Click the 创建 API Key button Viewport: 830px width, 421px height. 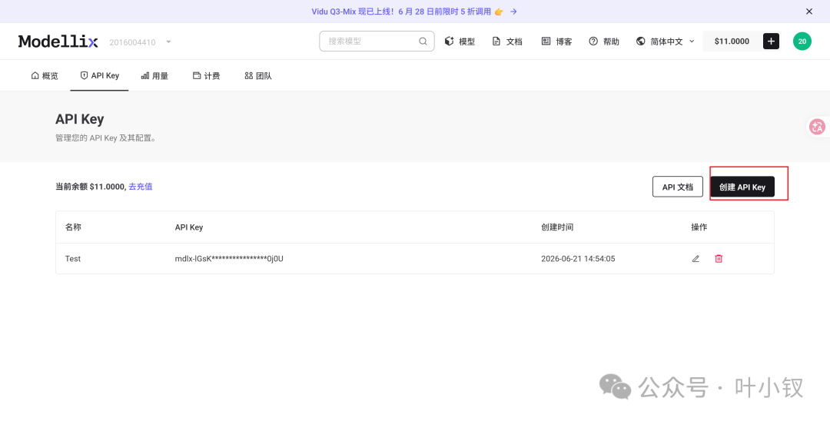742,187
